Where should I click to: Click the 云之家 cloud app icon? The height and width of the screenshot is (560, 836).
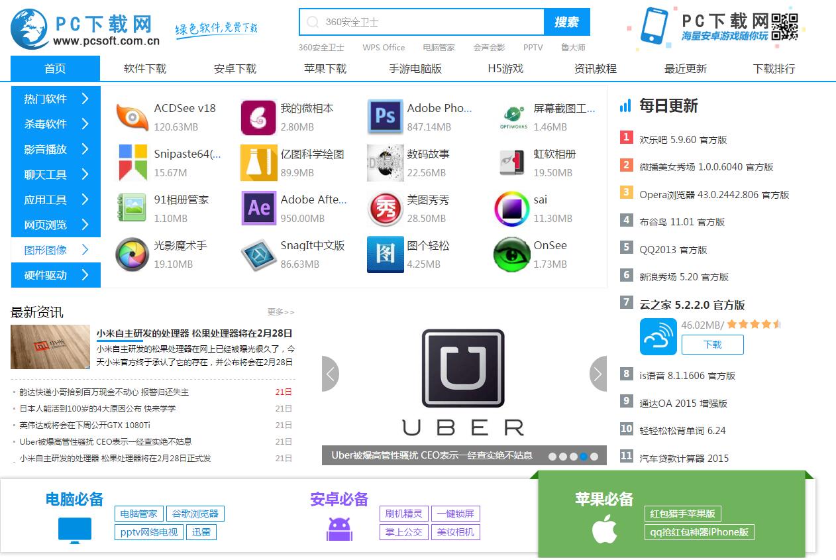coord(658,337)
